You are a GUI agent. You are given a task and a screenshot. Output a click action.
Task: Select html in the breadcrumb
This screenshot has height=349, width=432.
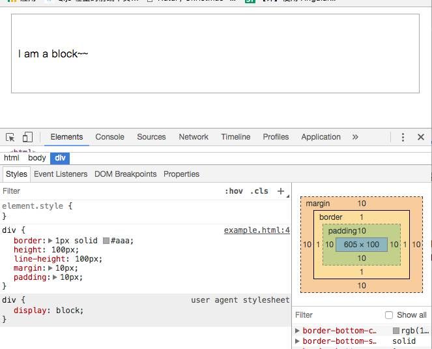tap(12, 158)
